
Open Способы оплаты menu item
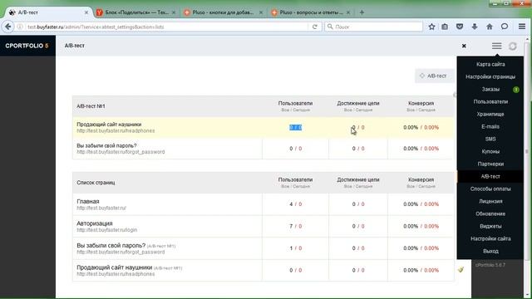(490, 189)
